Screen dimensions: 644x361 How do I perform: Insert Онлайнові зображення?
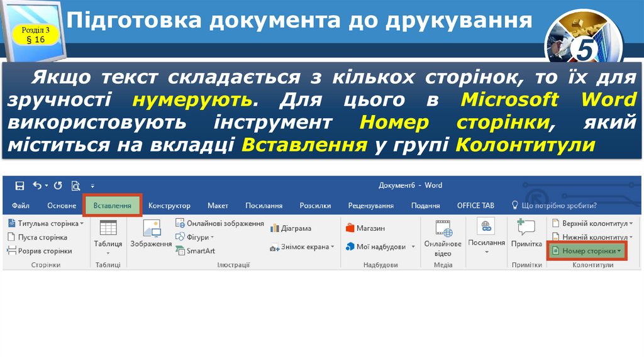[x=219, y=223]
